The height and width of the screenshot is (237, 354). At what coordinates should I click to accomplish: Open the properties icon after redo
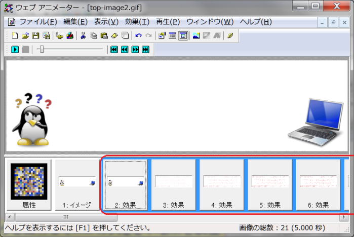pos(162,35)
